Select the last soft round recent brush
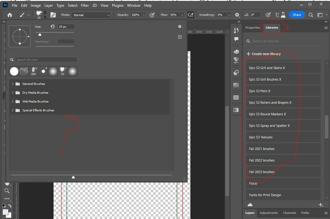The height and width of the screenshot is (219, 330). click(x=72, y=71)
